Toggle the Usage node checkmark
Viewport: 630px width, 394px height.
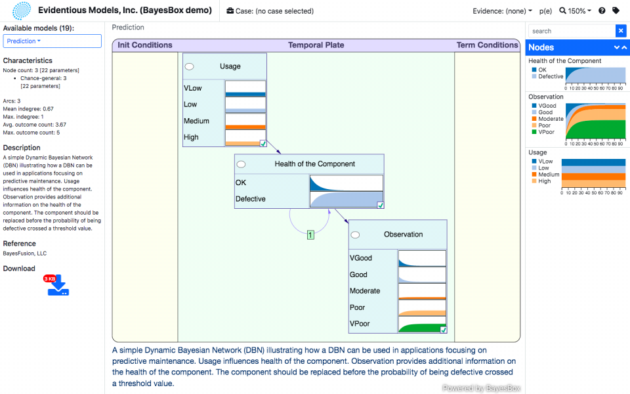(263, 143)
